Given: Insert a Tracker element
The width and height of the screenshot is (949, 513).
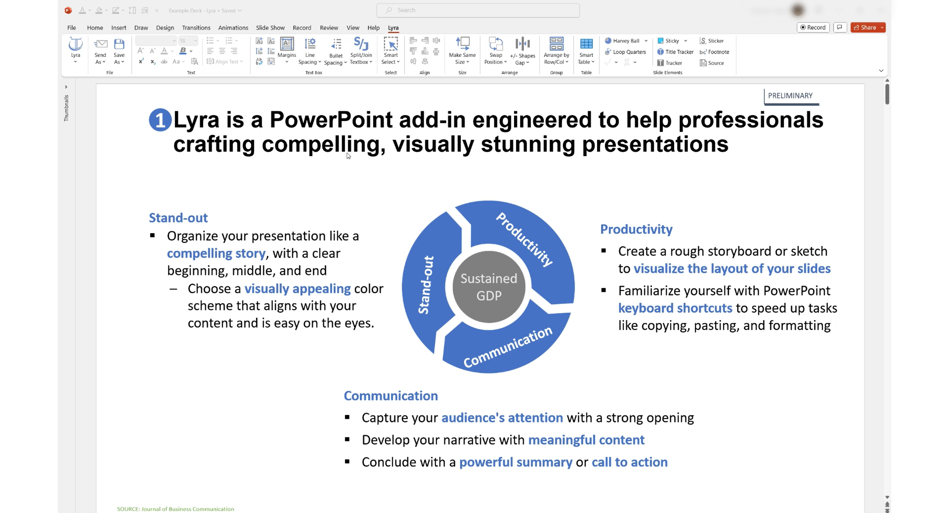Looking at the screenshot, I should (x=669, y=63).
